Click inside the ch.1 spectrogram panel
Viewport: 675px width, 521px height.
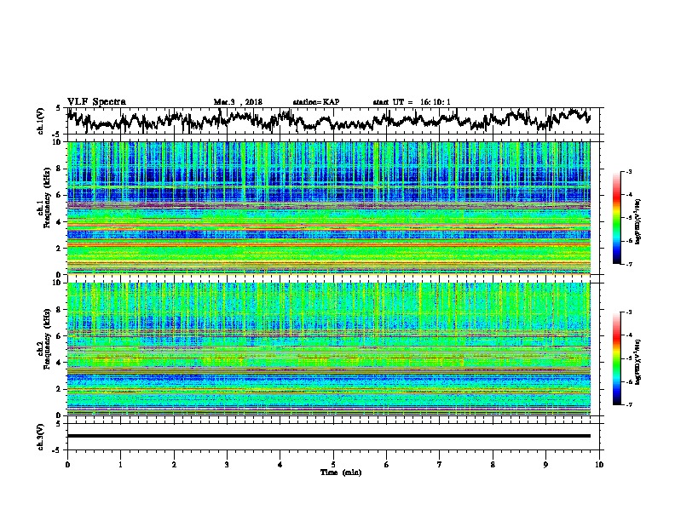point(328,208)
